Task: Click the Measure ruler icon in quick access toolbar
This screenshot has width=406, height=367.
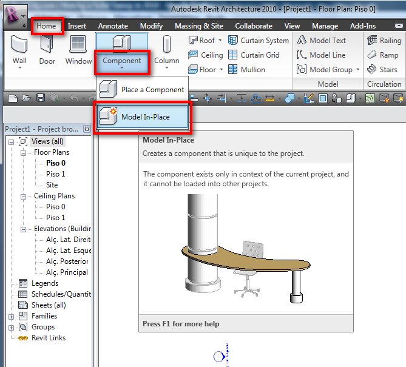Action: [x=269, y=98]
